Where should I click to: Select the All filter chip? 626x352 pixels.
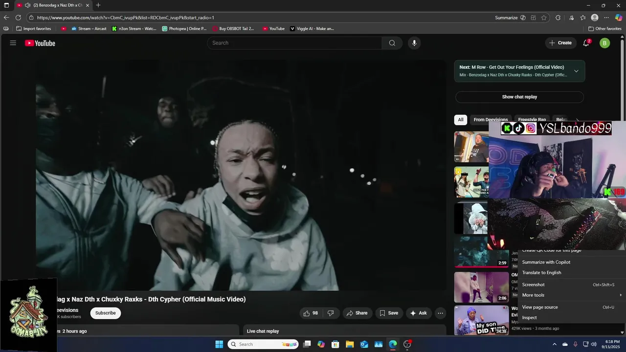click(x=461, y=120)
